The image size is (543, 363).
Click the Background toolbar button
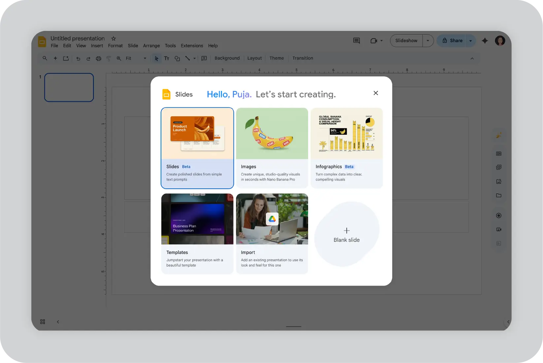(x=227, y=58)
